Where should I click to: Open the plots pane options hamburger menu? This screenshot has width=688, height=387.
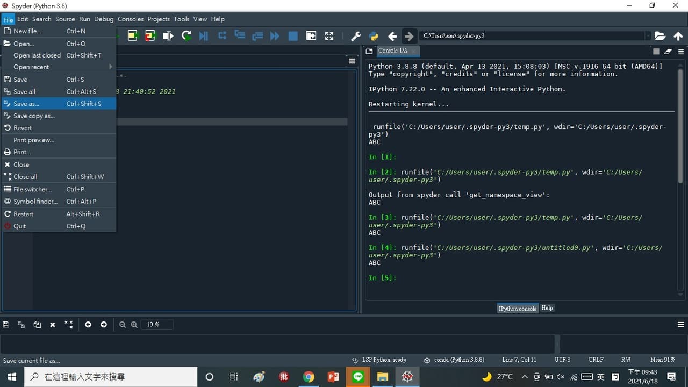tap(681, 325)
